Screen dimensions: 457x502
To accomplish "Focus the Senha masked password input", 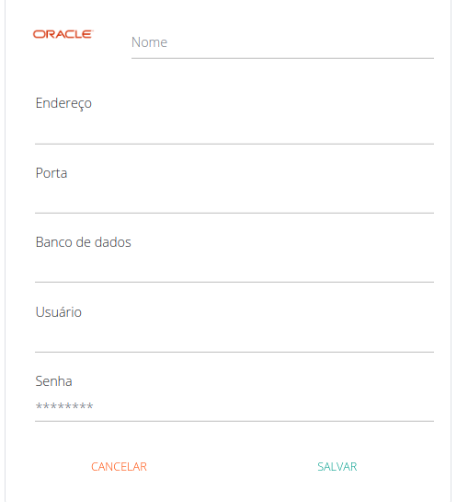I will pos(234,406).
